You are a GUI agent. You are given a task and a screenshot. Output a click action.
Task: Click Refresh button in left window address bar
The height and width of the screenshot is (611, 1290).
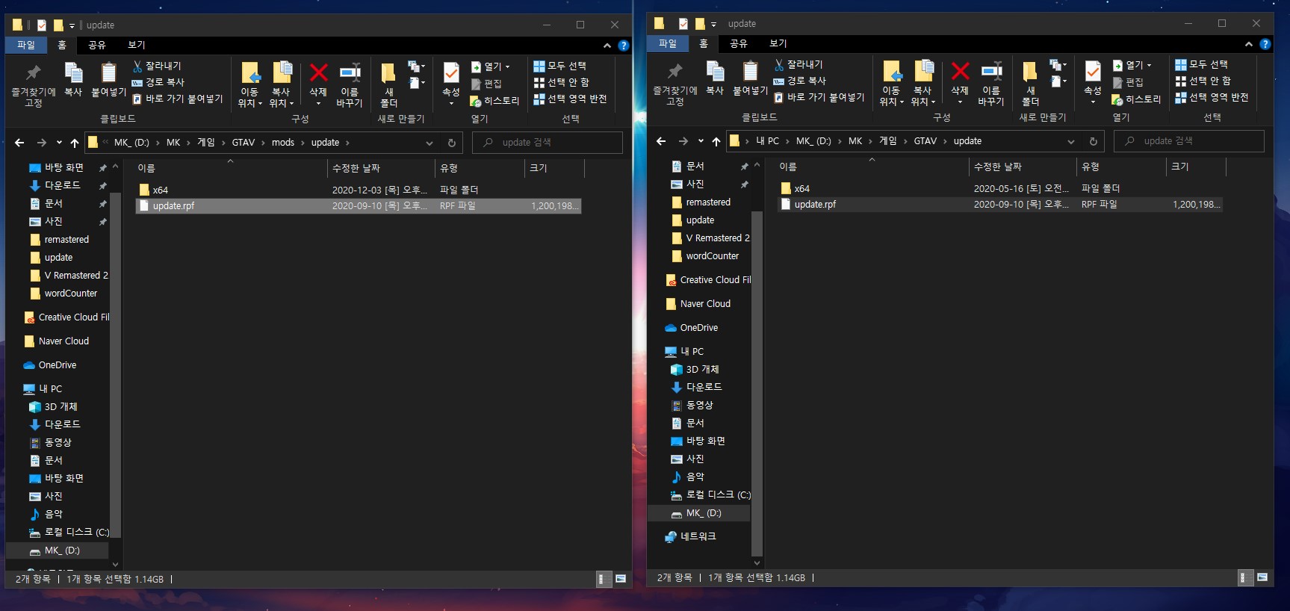451,143
